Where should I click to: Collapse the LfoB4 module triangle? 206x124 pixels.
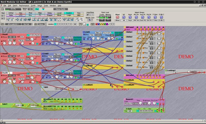point(83,32)
